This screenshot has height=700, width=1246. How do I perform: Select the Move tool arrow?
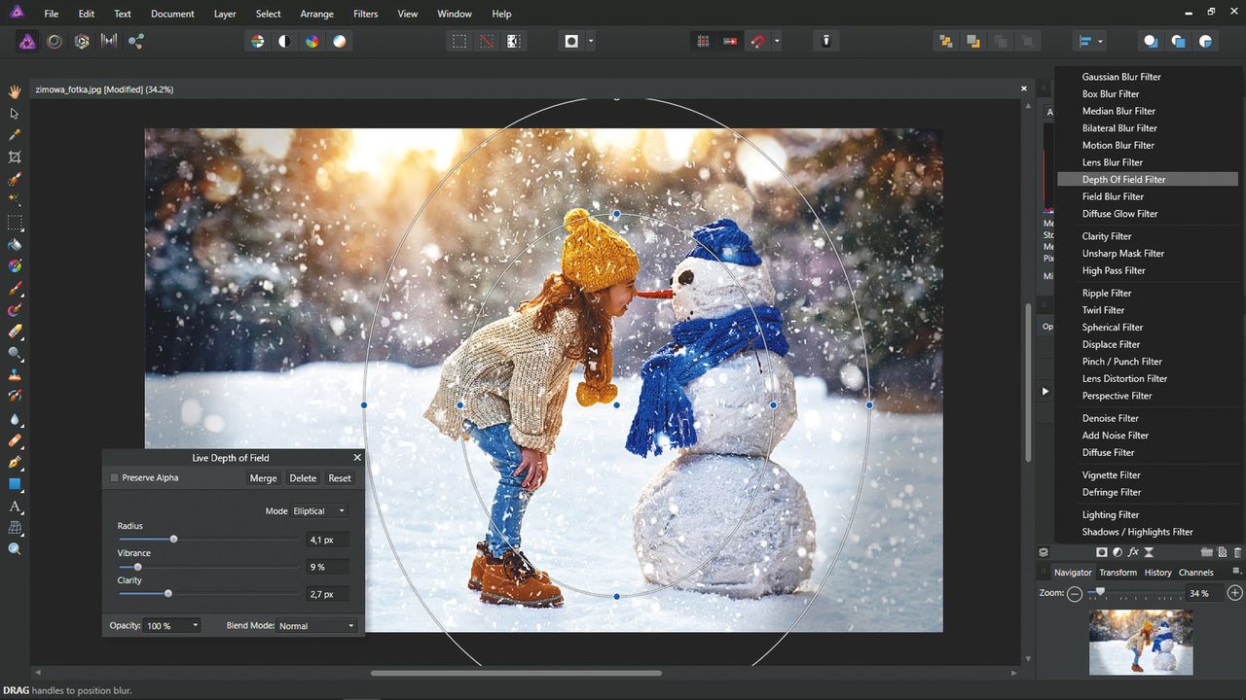click(x=15, y=114)
